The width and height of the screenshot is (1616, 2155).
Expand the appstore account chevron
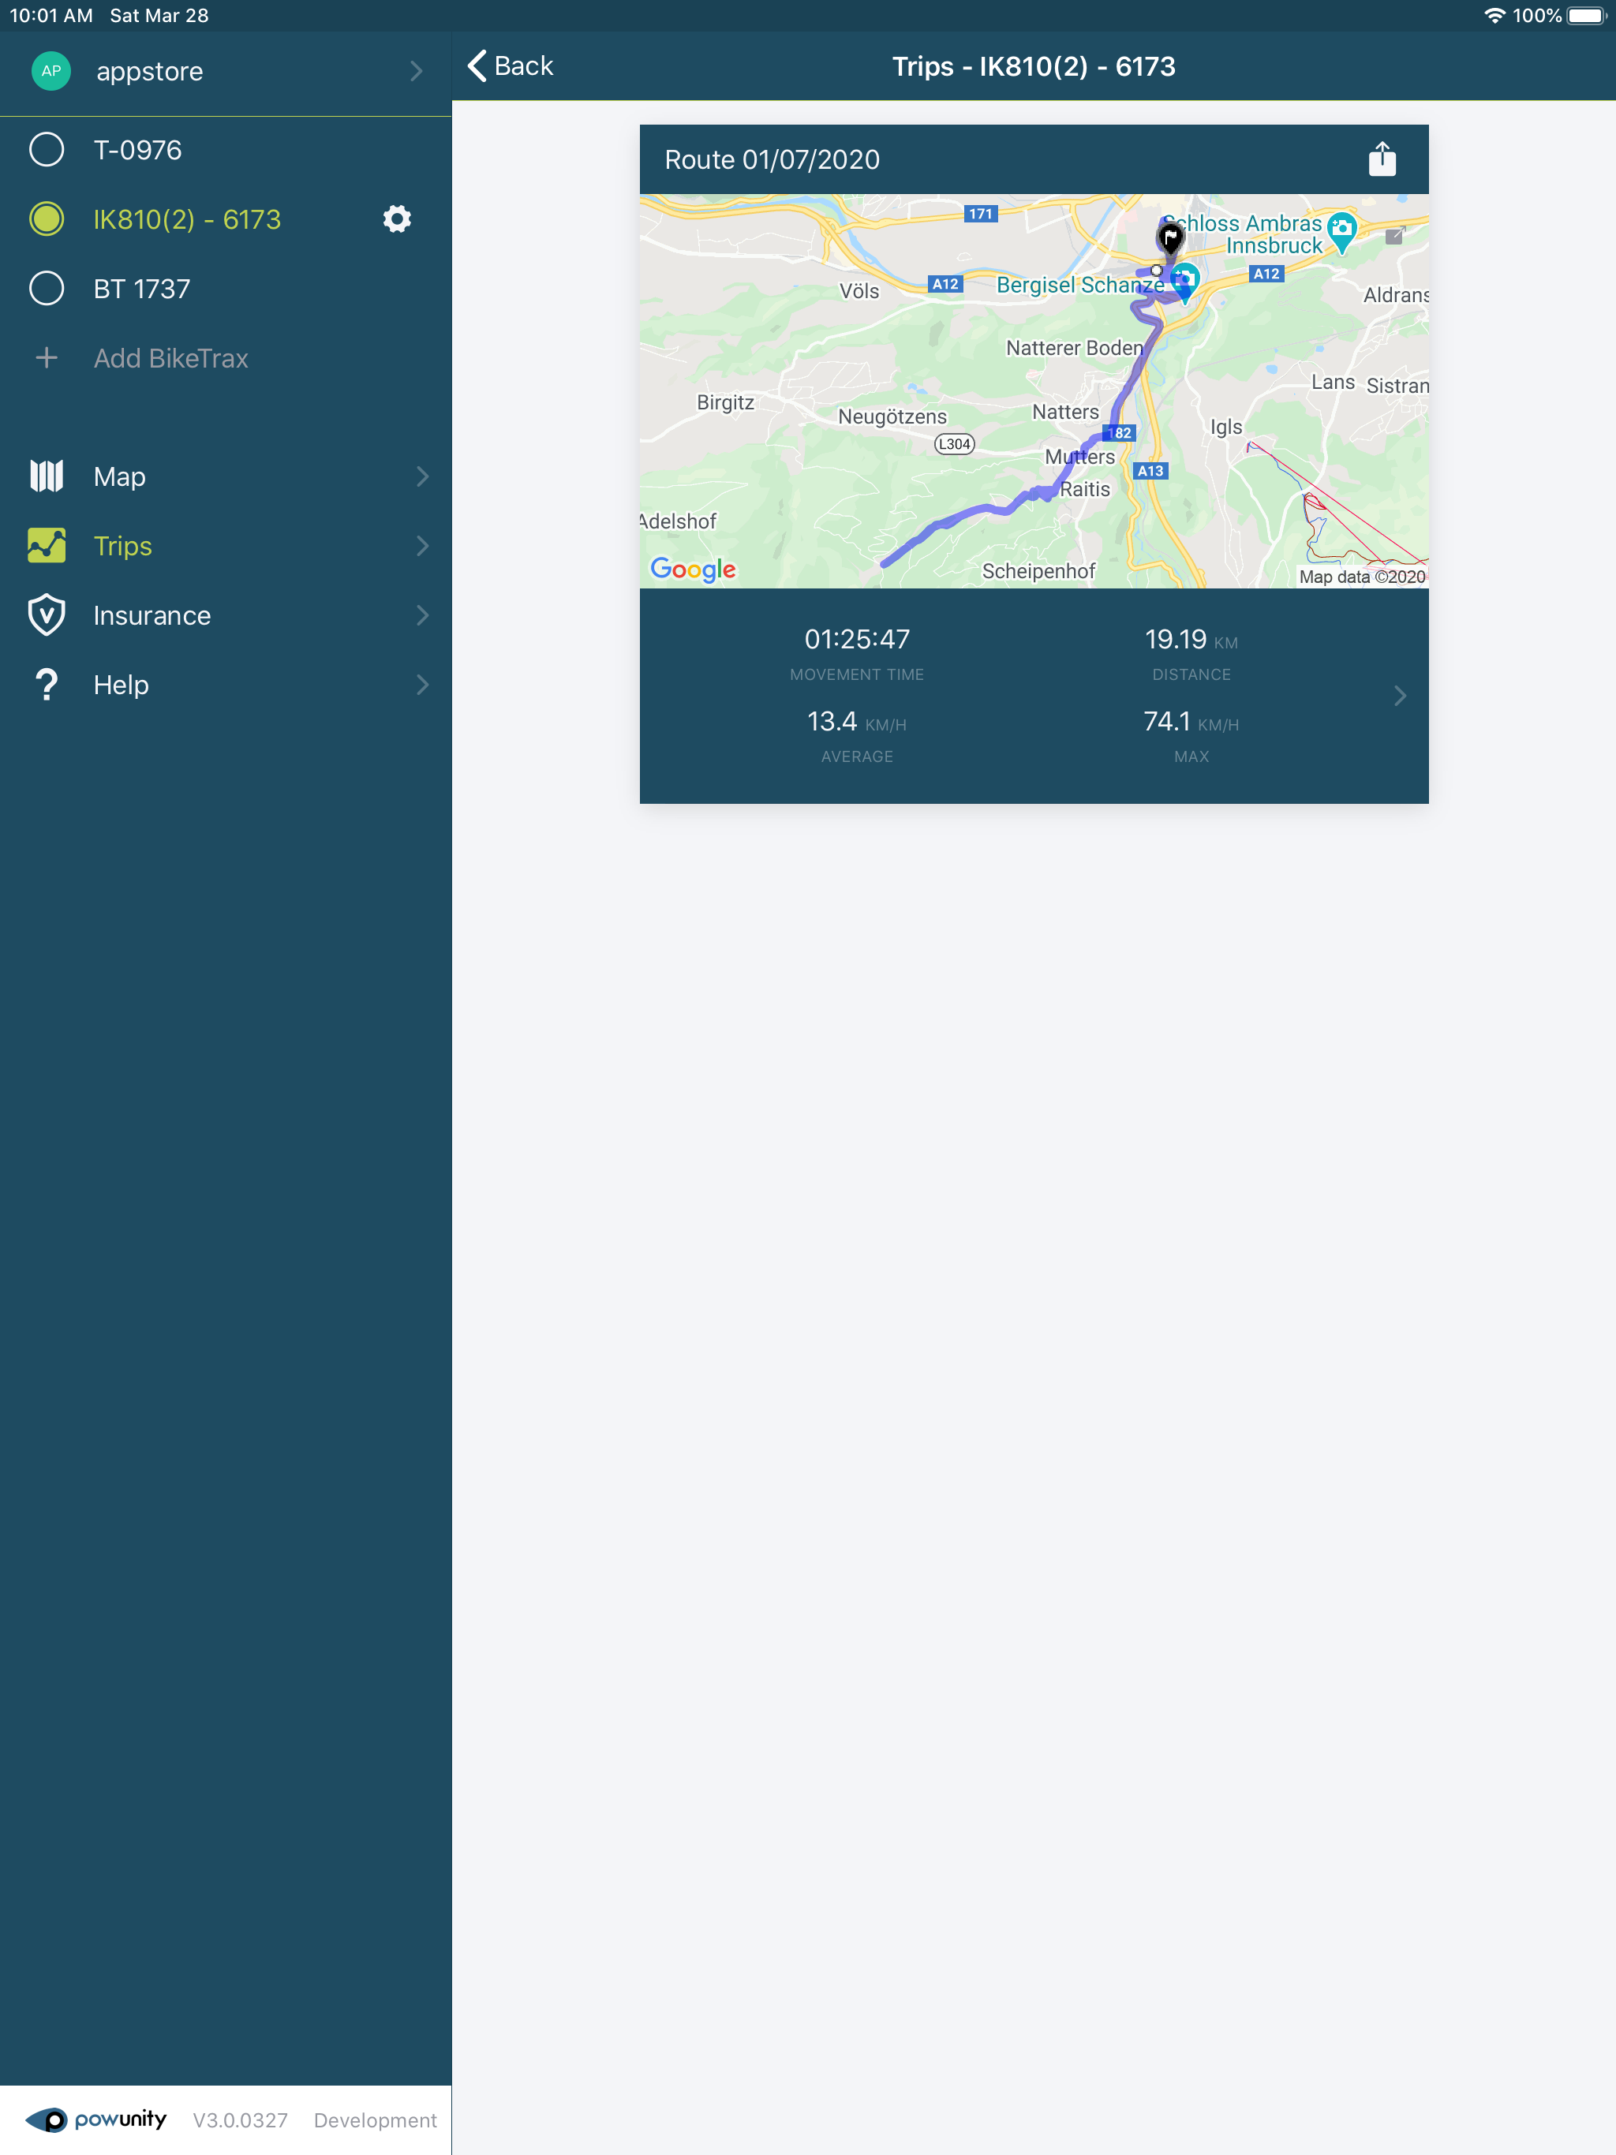416,71
